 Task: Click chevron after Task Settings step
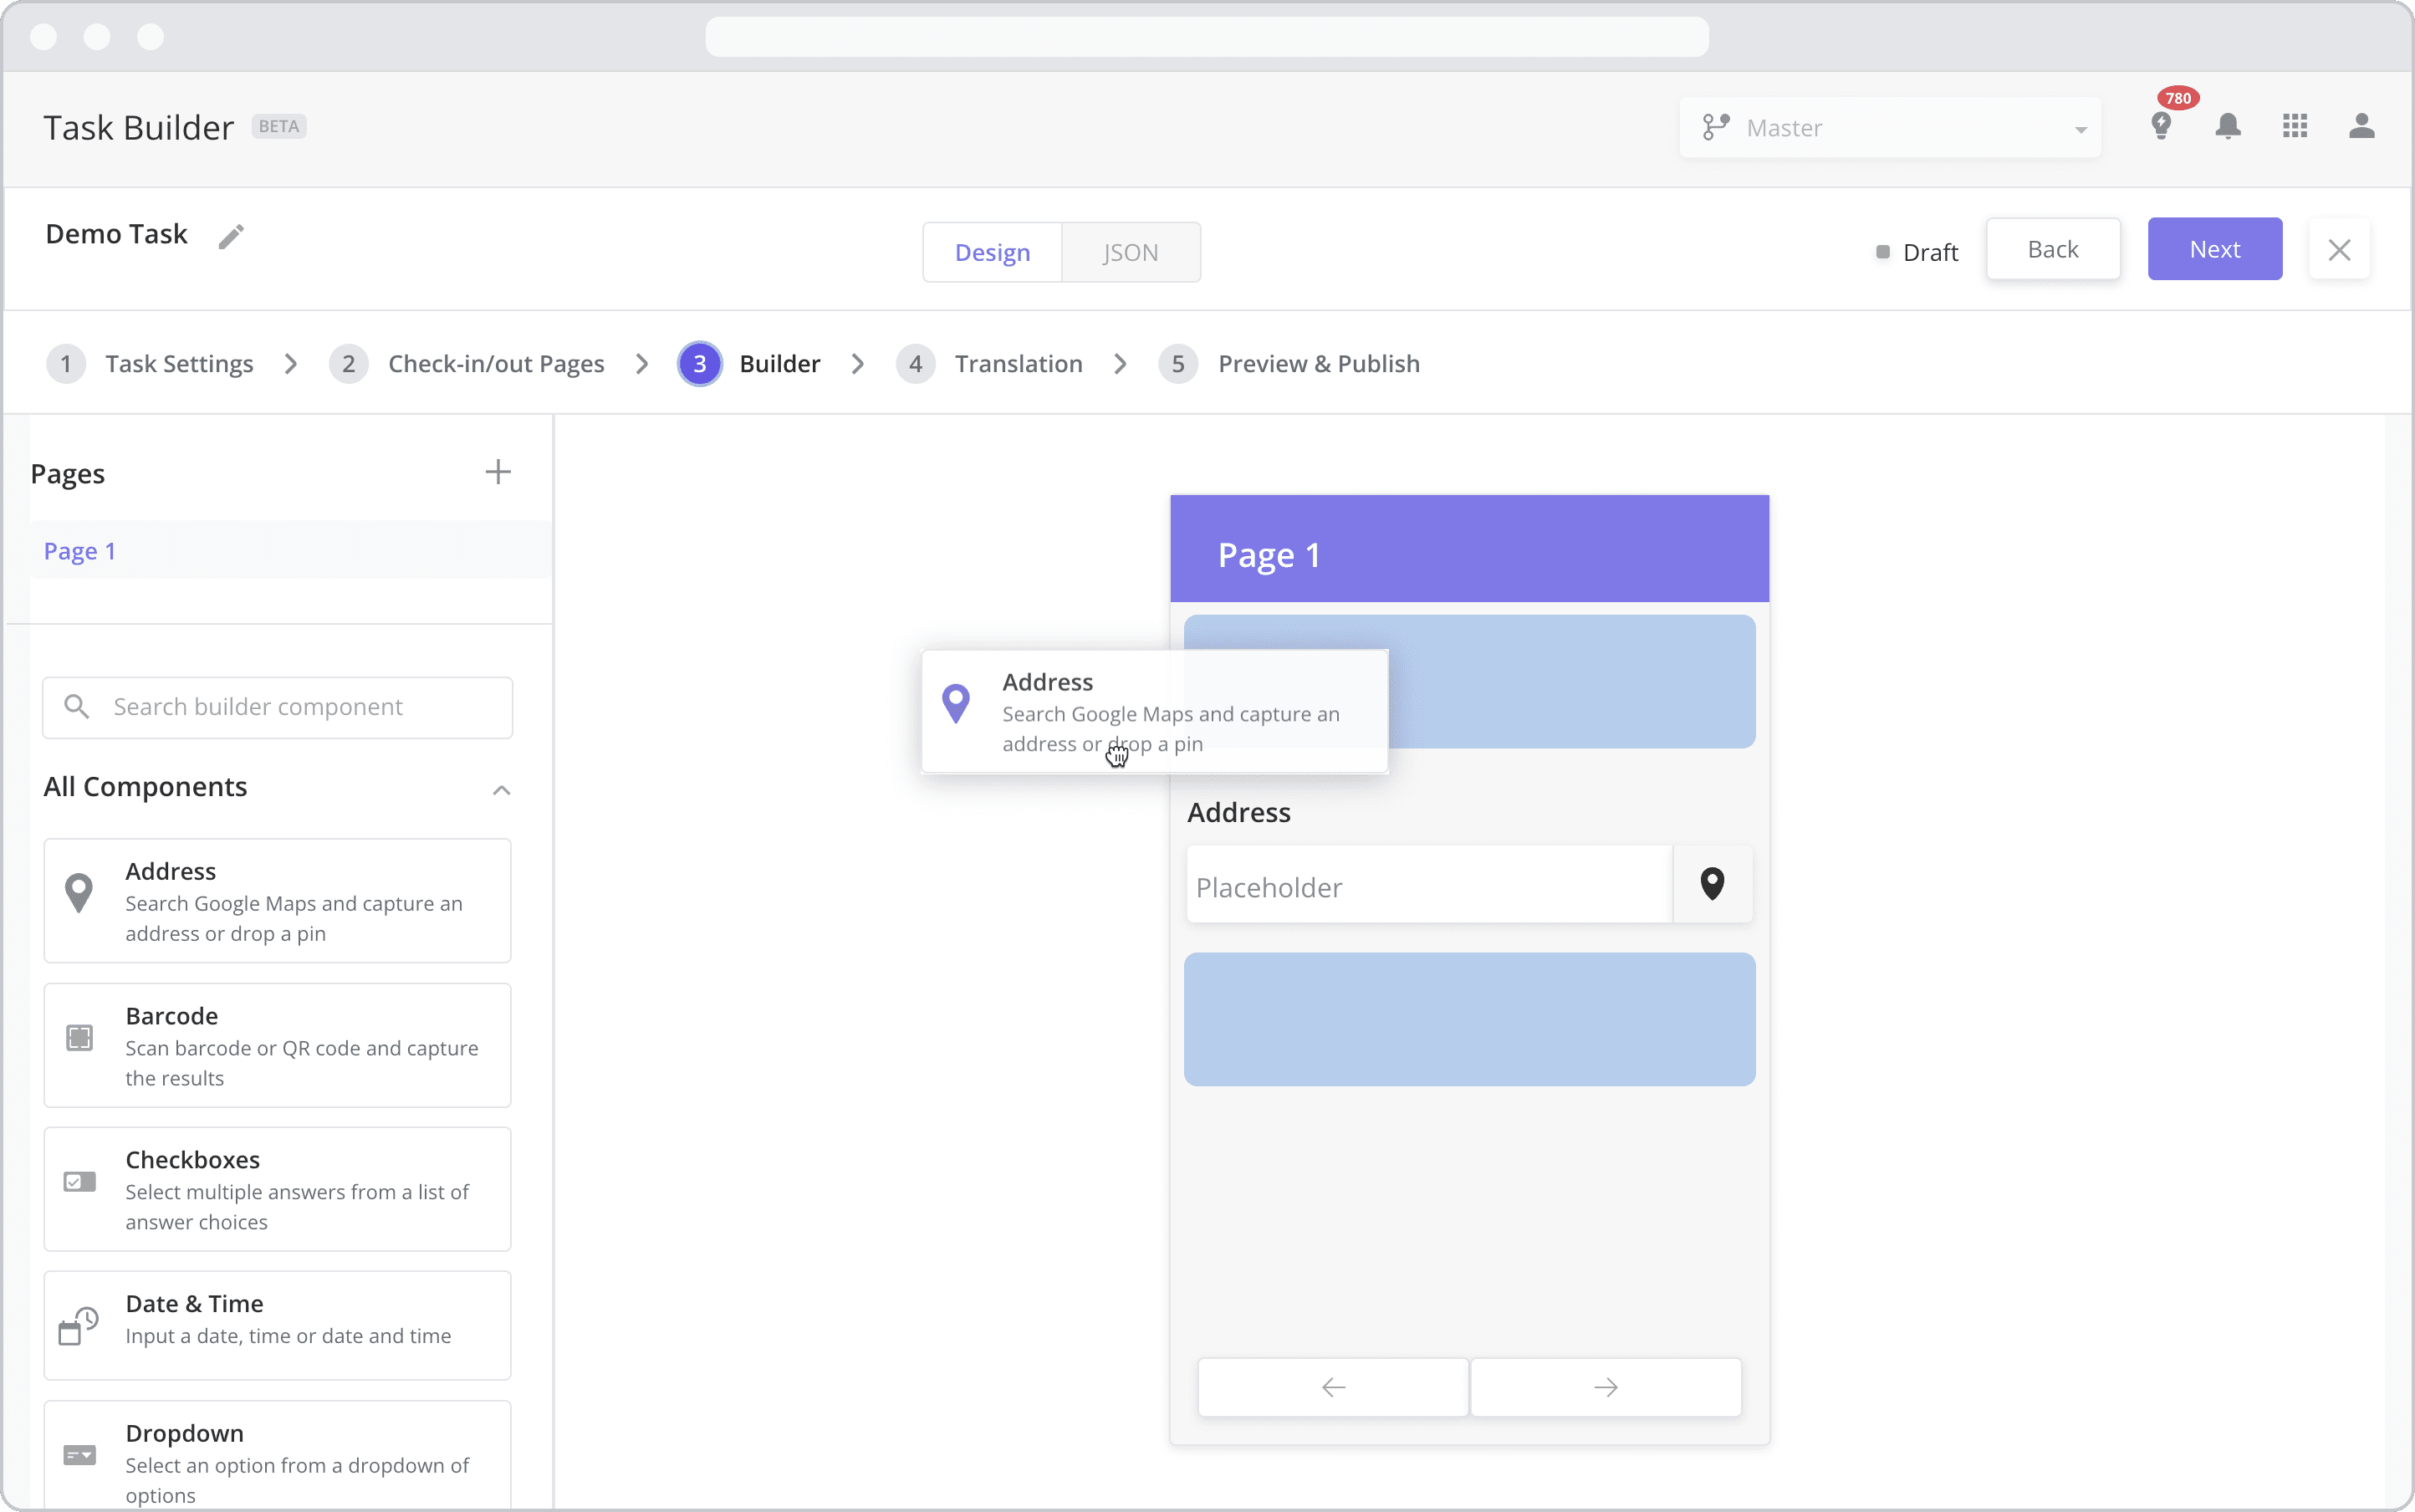(x=291, y=364)
